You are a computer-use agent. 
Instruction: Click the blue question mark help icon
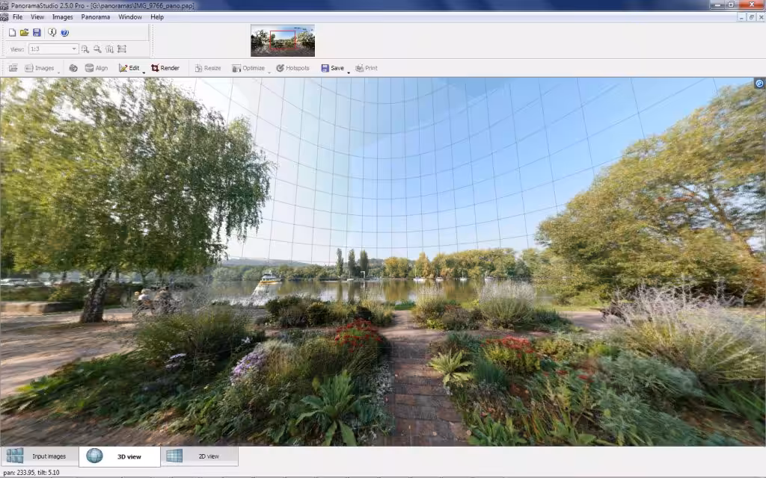point(64,33)
